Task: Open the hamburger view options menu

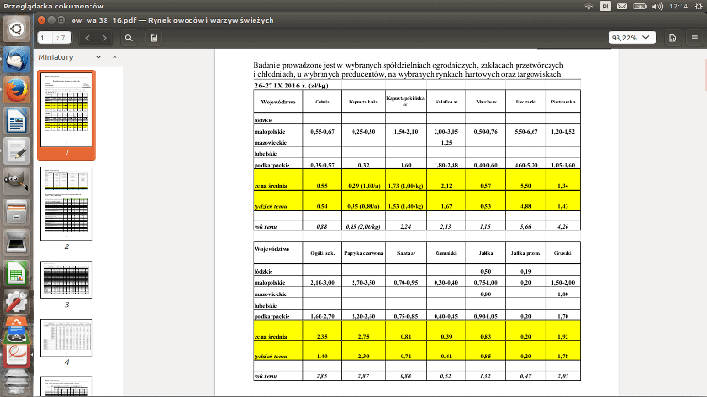Action: pos(694,38)
